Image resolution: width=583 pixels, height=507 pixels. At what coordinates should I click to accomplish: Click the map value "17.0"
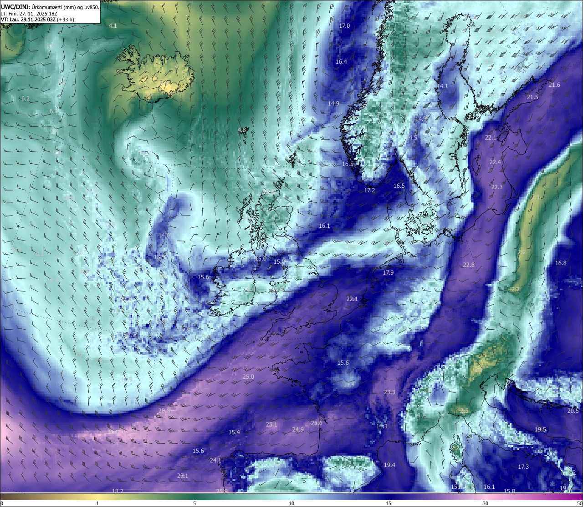coord(344,26)
